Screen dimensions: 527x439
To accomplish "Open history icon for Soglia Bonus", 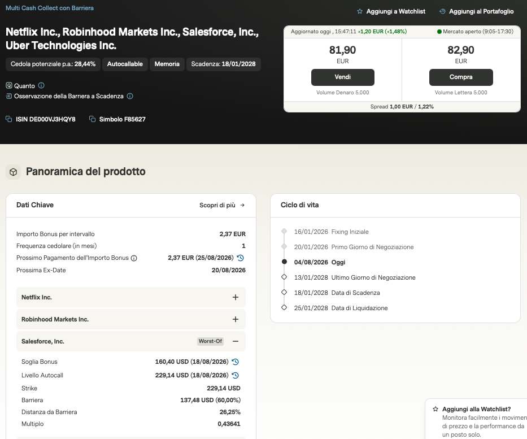I will click(236, 362).
